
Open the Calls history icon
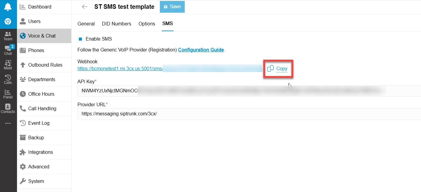(x=8, y=79)
